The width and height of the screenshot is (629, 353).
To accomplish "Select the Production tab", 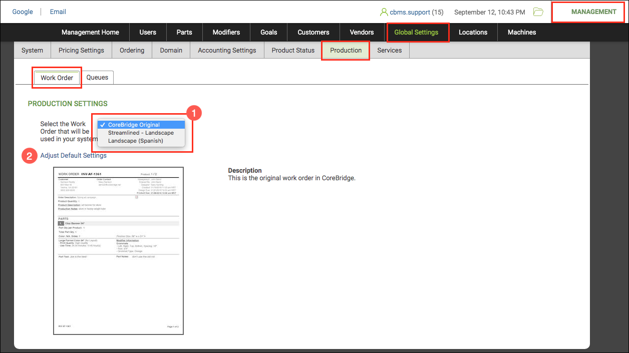I will coord(346,50).
